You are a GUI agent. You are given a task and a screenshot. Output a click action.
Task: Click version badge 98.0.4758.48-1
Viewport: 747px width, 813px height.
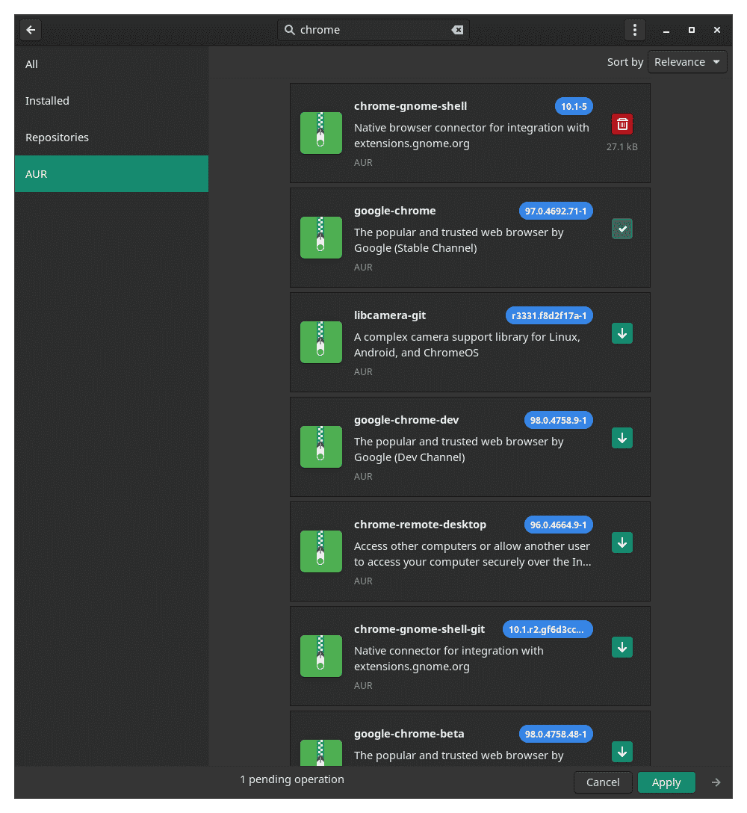(556, 735)
